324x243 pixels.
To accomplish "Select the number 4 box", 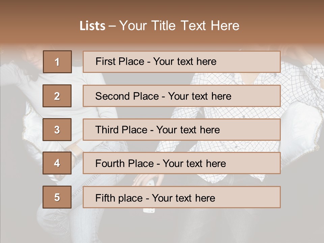I will (x=57, y=163).
